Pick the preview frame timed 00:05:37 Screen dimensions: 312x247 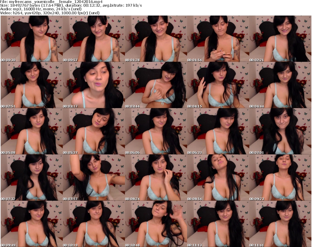(x=94, y=131)
